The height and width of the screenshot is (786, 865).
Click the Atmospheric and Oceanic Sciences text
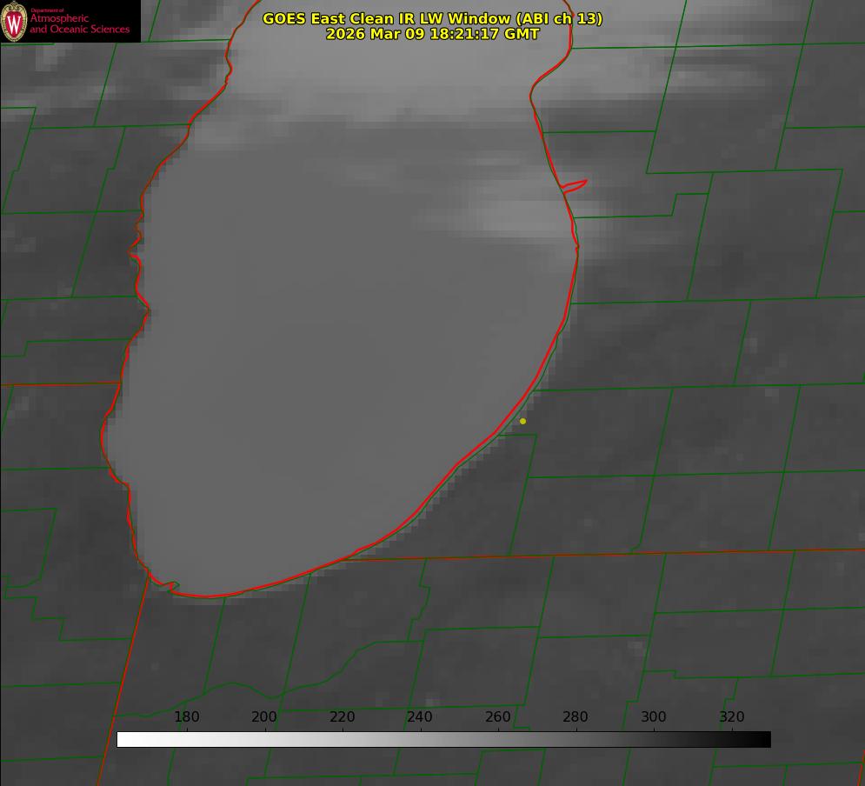pyautogui.click(x=79, y=23)
